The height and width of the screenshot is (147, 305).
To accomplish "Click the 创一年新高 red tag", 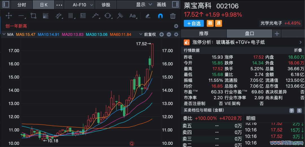I will pos(16,26).
